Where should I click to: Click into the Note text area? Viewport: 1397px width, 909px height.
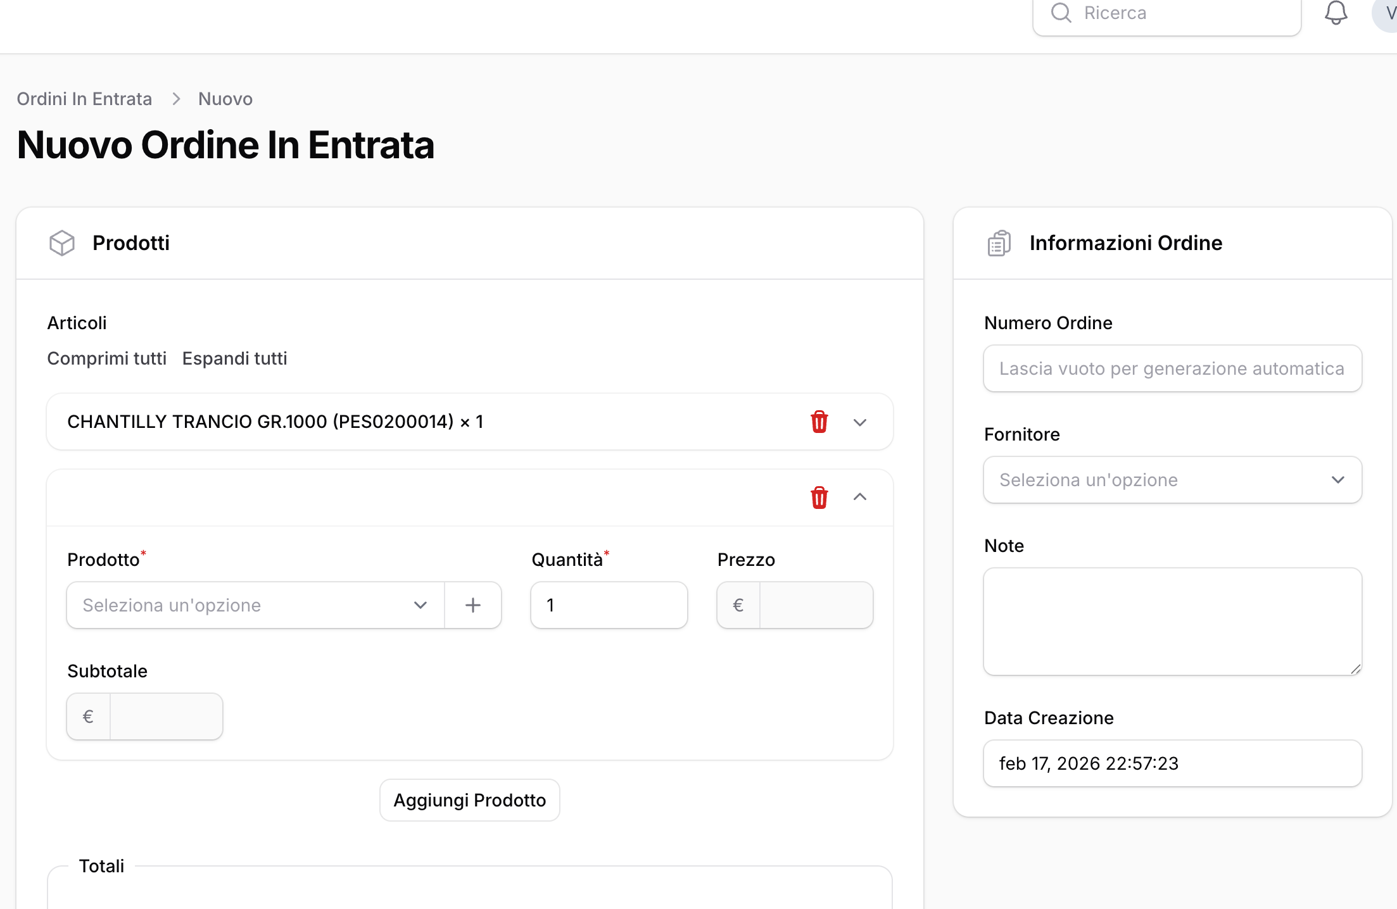[1172, 622]
